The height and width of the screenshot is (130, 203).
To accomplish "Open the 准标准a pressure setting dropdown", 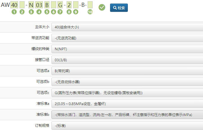I will (x=127, y=104).
